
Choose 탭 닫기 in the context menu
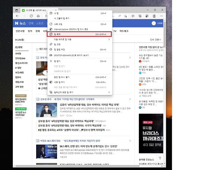[80, 61]
